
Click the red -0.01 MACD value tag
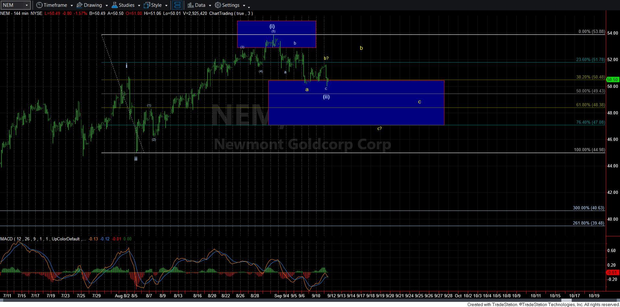click(612, 272)
